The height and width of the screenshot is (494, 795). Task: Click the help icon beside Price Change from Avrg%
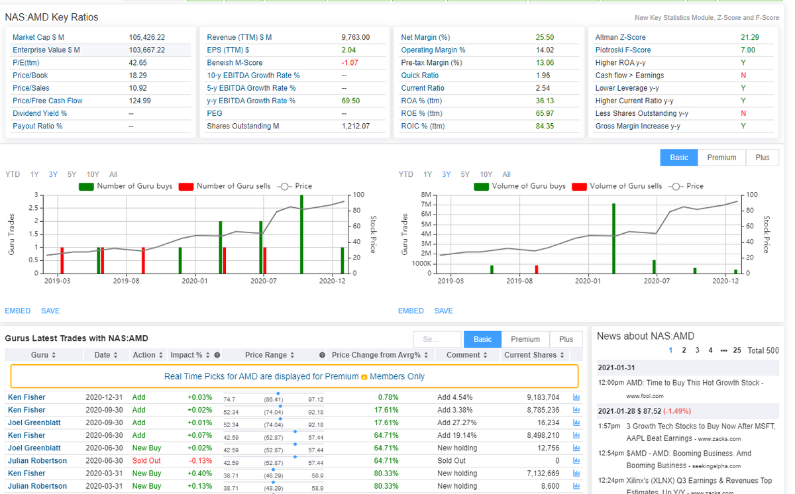pyautogui.click(x=322, y=355)
